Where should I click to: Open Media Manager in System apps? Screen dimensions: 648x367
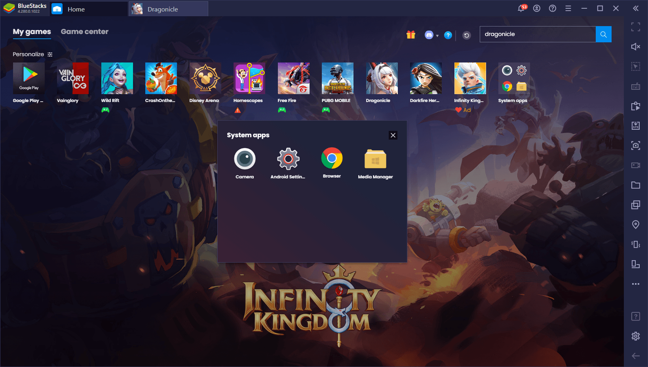point(375,159)
